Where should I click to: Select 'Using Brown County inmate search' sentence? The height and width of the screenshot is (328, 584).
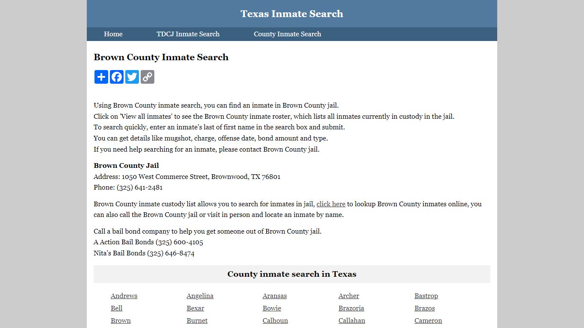[216, 105]
